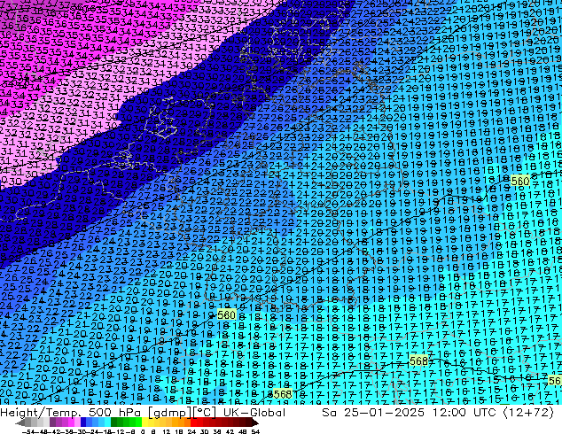Click the '24' tick label on the legend
The image size is (562, 434).
pos(191,431)
